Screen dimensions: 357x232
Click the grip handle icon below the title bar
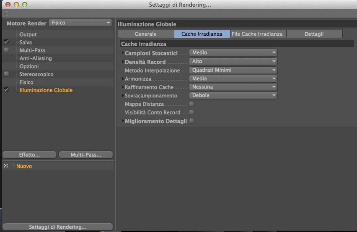point(7,13)
